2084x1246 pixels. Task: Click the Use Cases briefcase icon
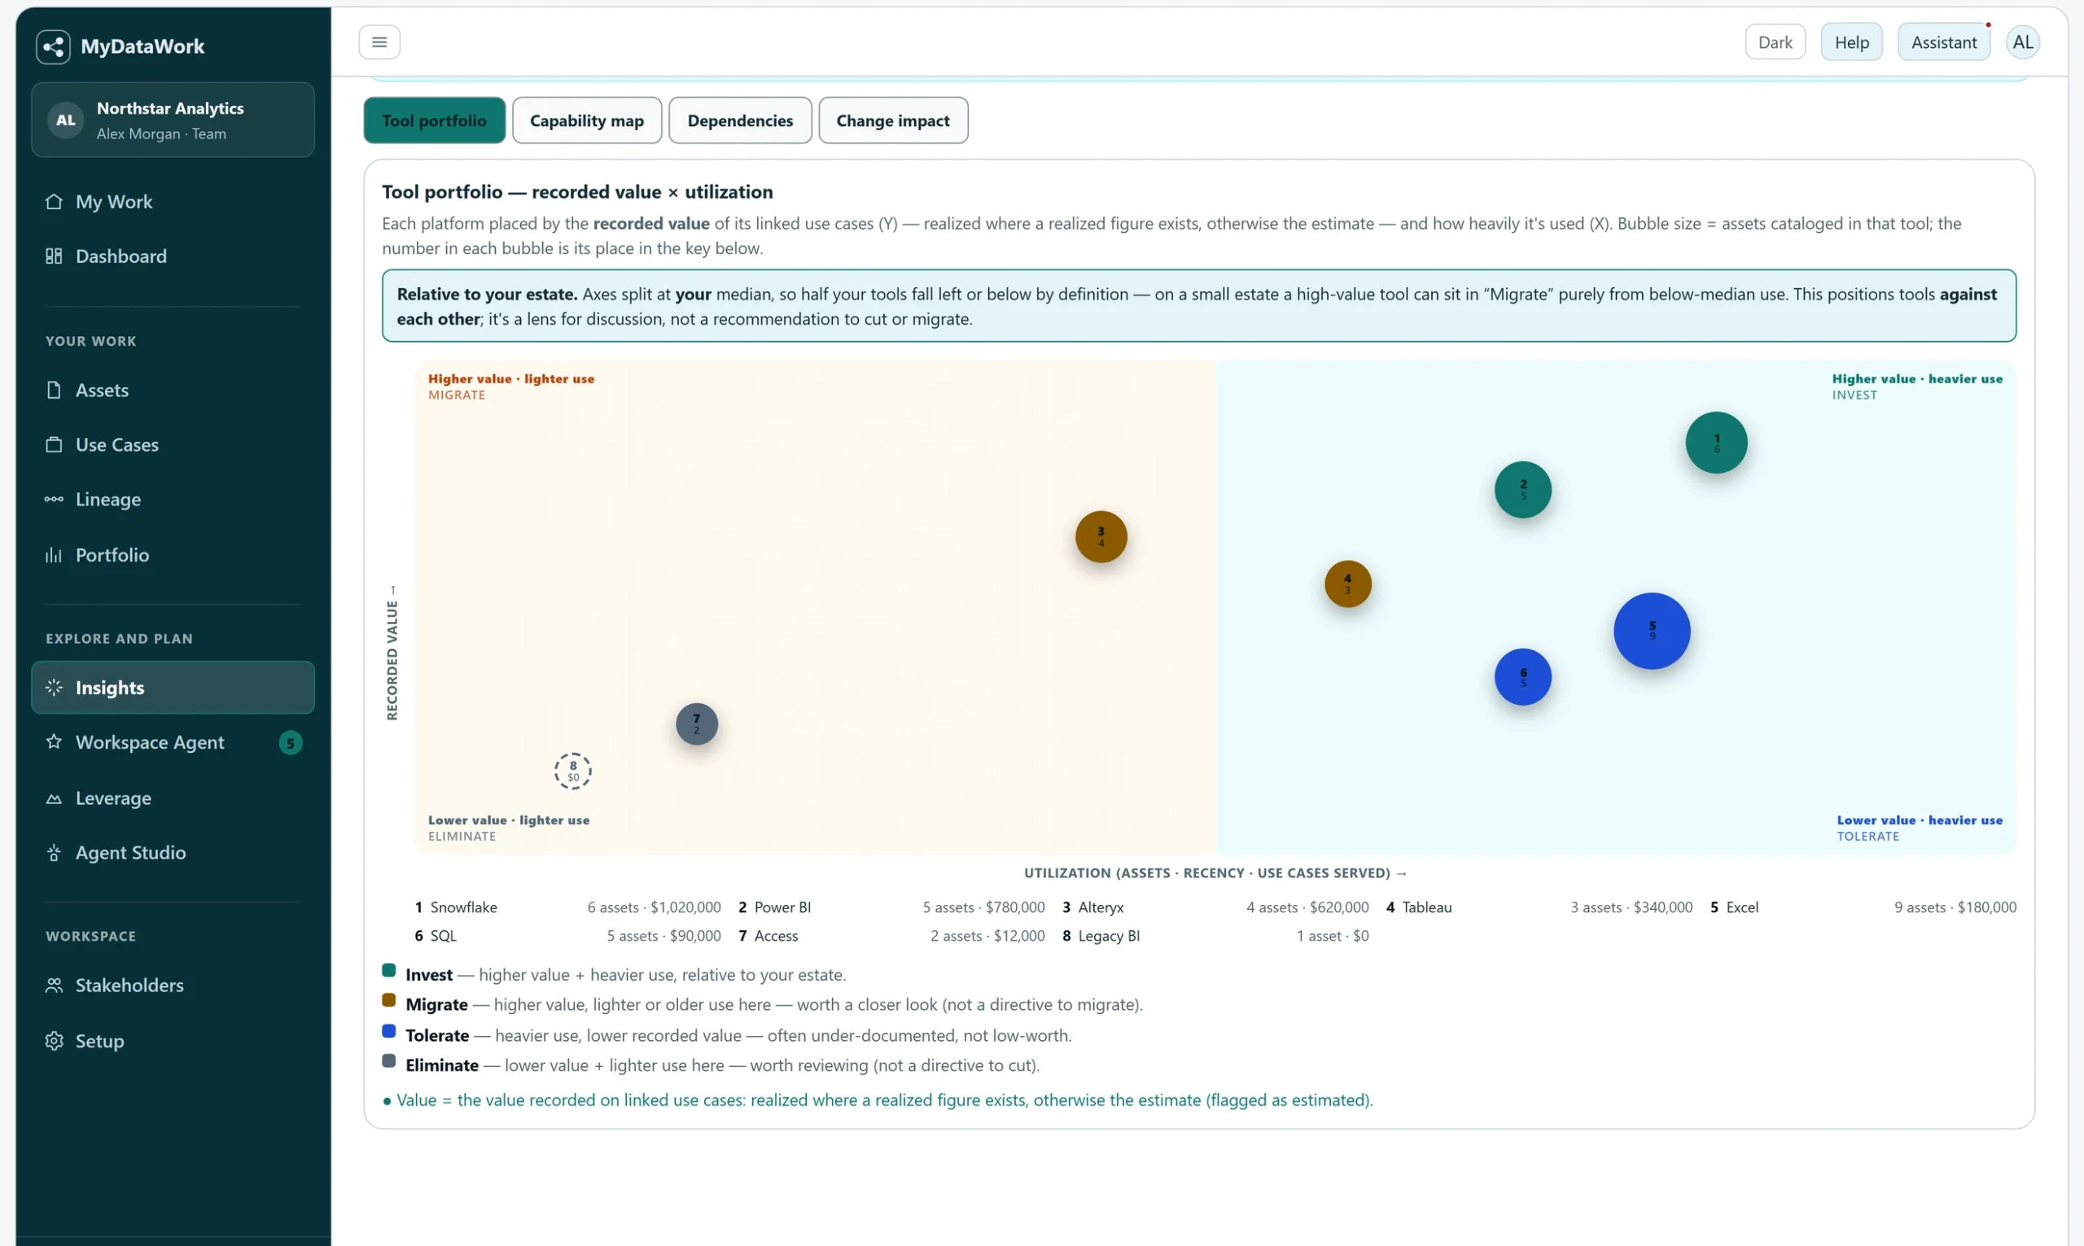[54, 445]
